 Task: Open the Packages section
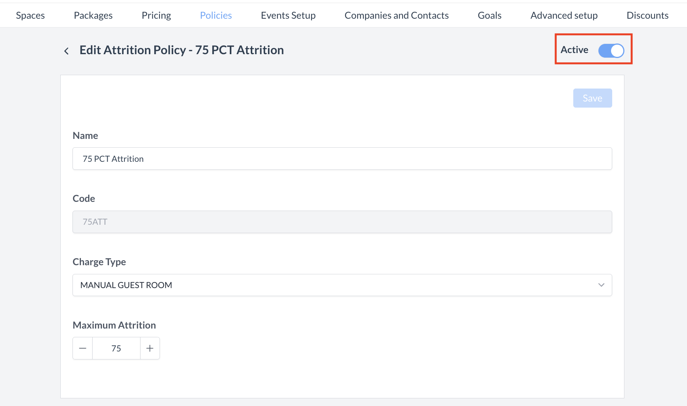click(93, 15)
